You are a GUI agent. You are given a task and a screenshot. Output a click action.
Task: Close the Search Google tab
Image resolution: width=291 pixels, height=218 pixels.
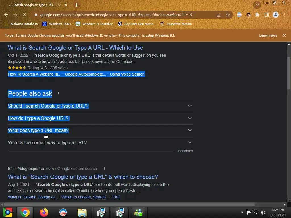tap(66, 5)
